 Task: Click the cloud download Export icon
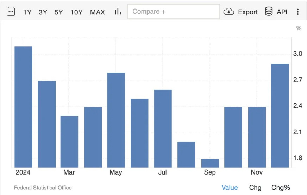coord(229,12)
